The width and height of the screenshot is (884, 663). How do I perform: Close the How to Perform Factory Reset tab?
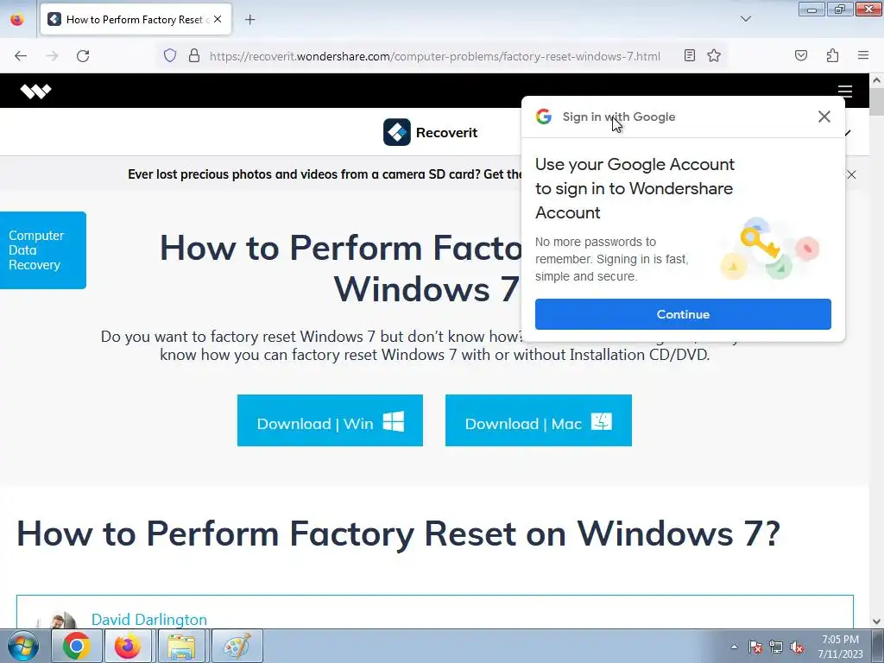(218, 19)
